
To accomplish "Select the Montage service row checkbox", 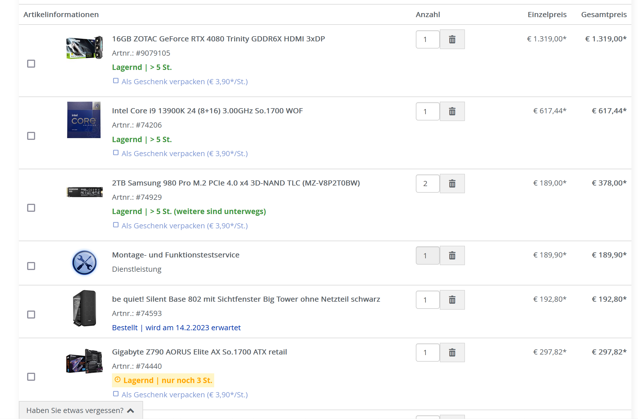I will click(x=31, y=266).
